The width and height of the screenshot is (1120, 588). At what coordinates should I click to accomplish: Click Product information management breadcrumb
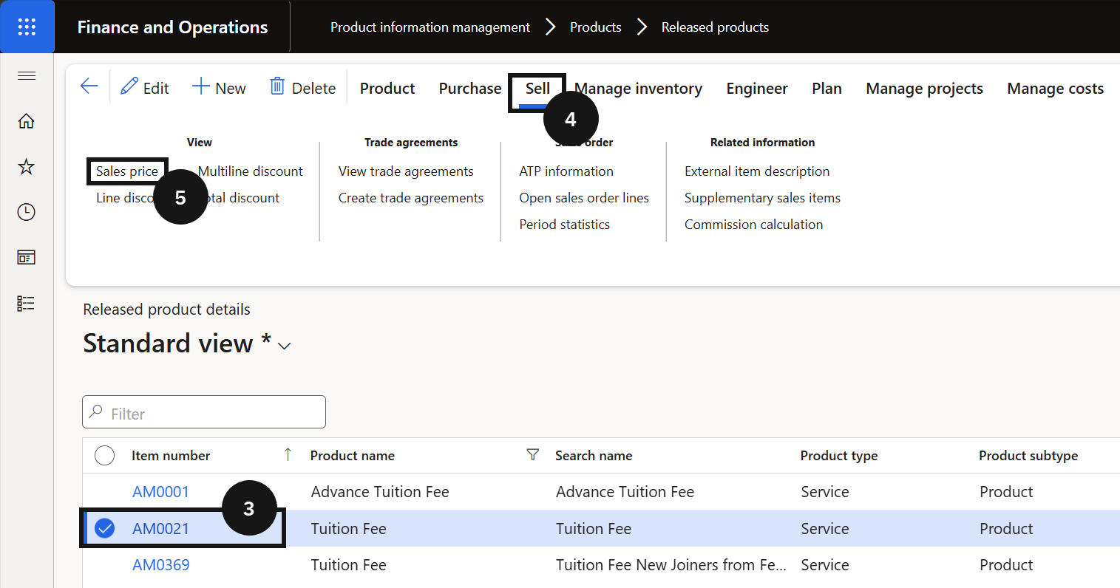(430, 27)
